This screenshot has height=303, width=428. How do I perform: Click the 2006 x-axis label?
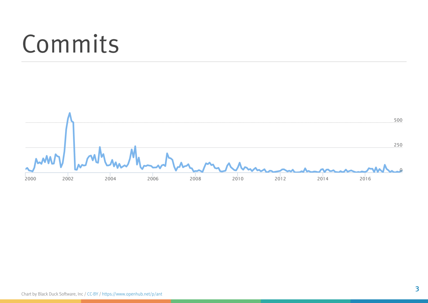[x=153, y=179]
